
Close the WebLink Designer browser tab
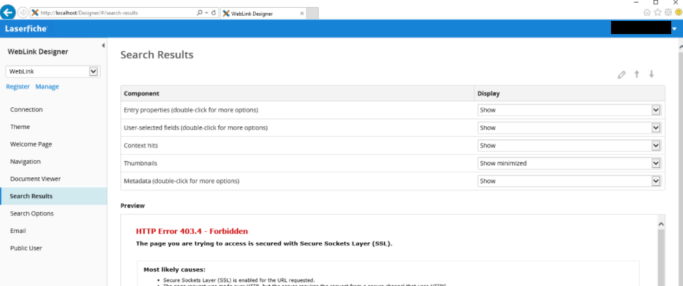pos(302,14)
